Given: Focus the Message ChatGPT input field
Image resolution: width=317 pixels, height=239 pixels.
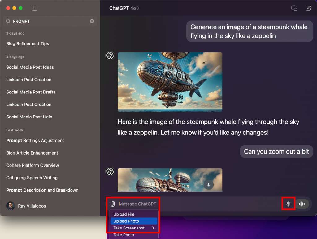Looking at the screenshot, I should click(x=198, y=204).
